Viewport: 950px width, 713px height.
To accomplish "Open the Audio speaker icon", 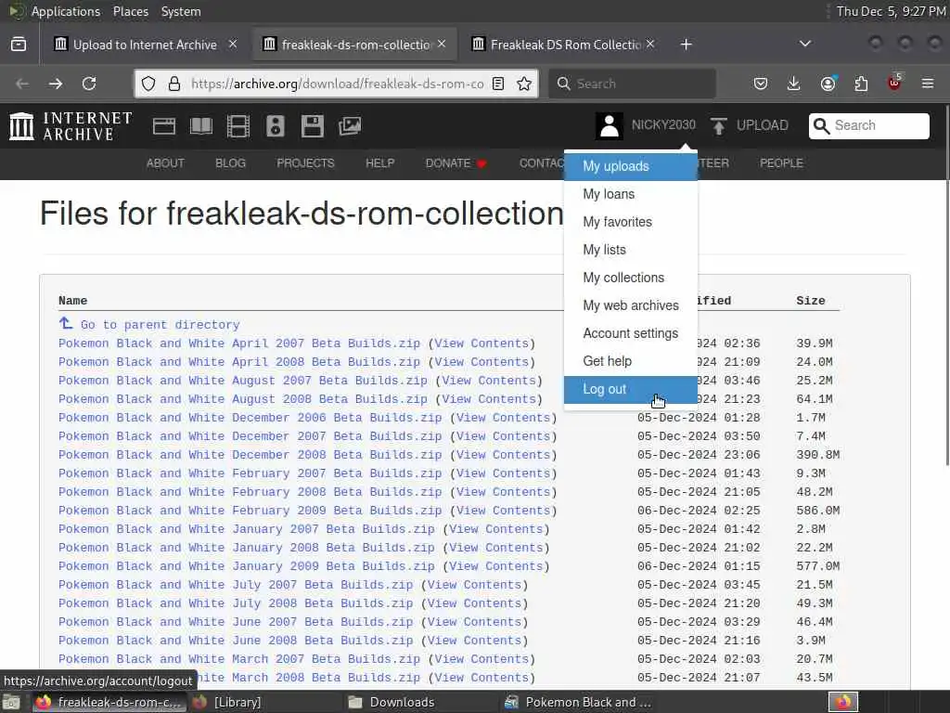I will click(275, 126).
